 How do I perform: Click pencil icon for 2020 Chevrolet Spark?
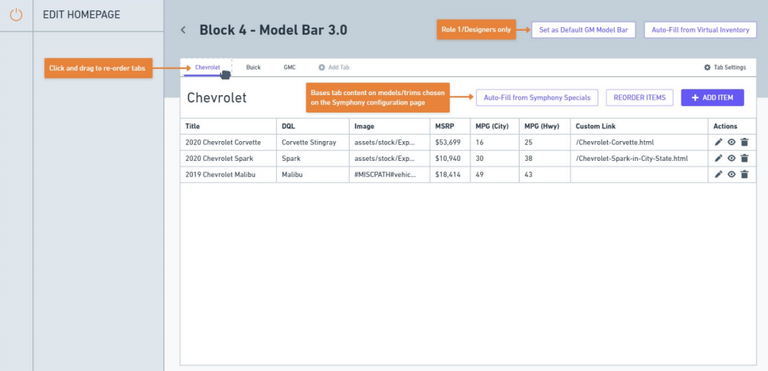(718, 158)
